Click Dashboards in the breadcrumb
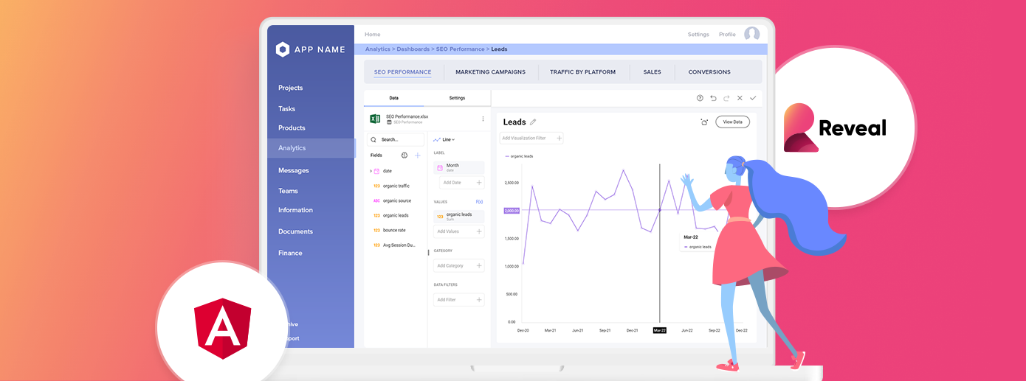 pos(413,49)
